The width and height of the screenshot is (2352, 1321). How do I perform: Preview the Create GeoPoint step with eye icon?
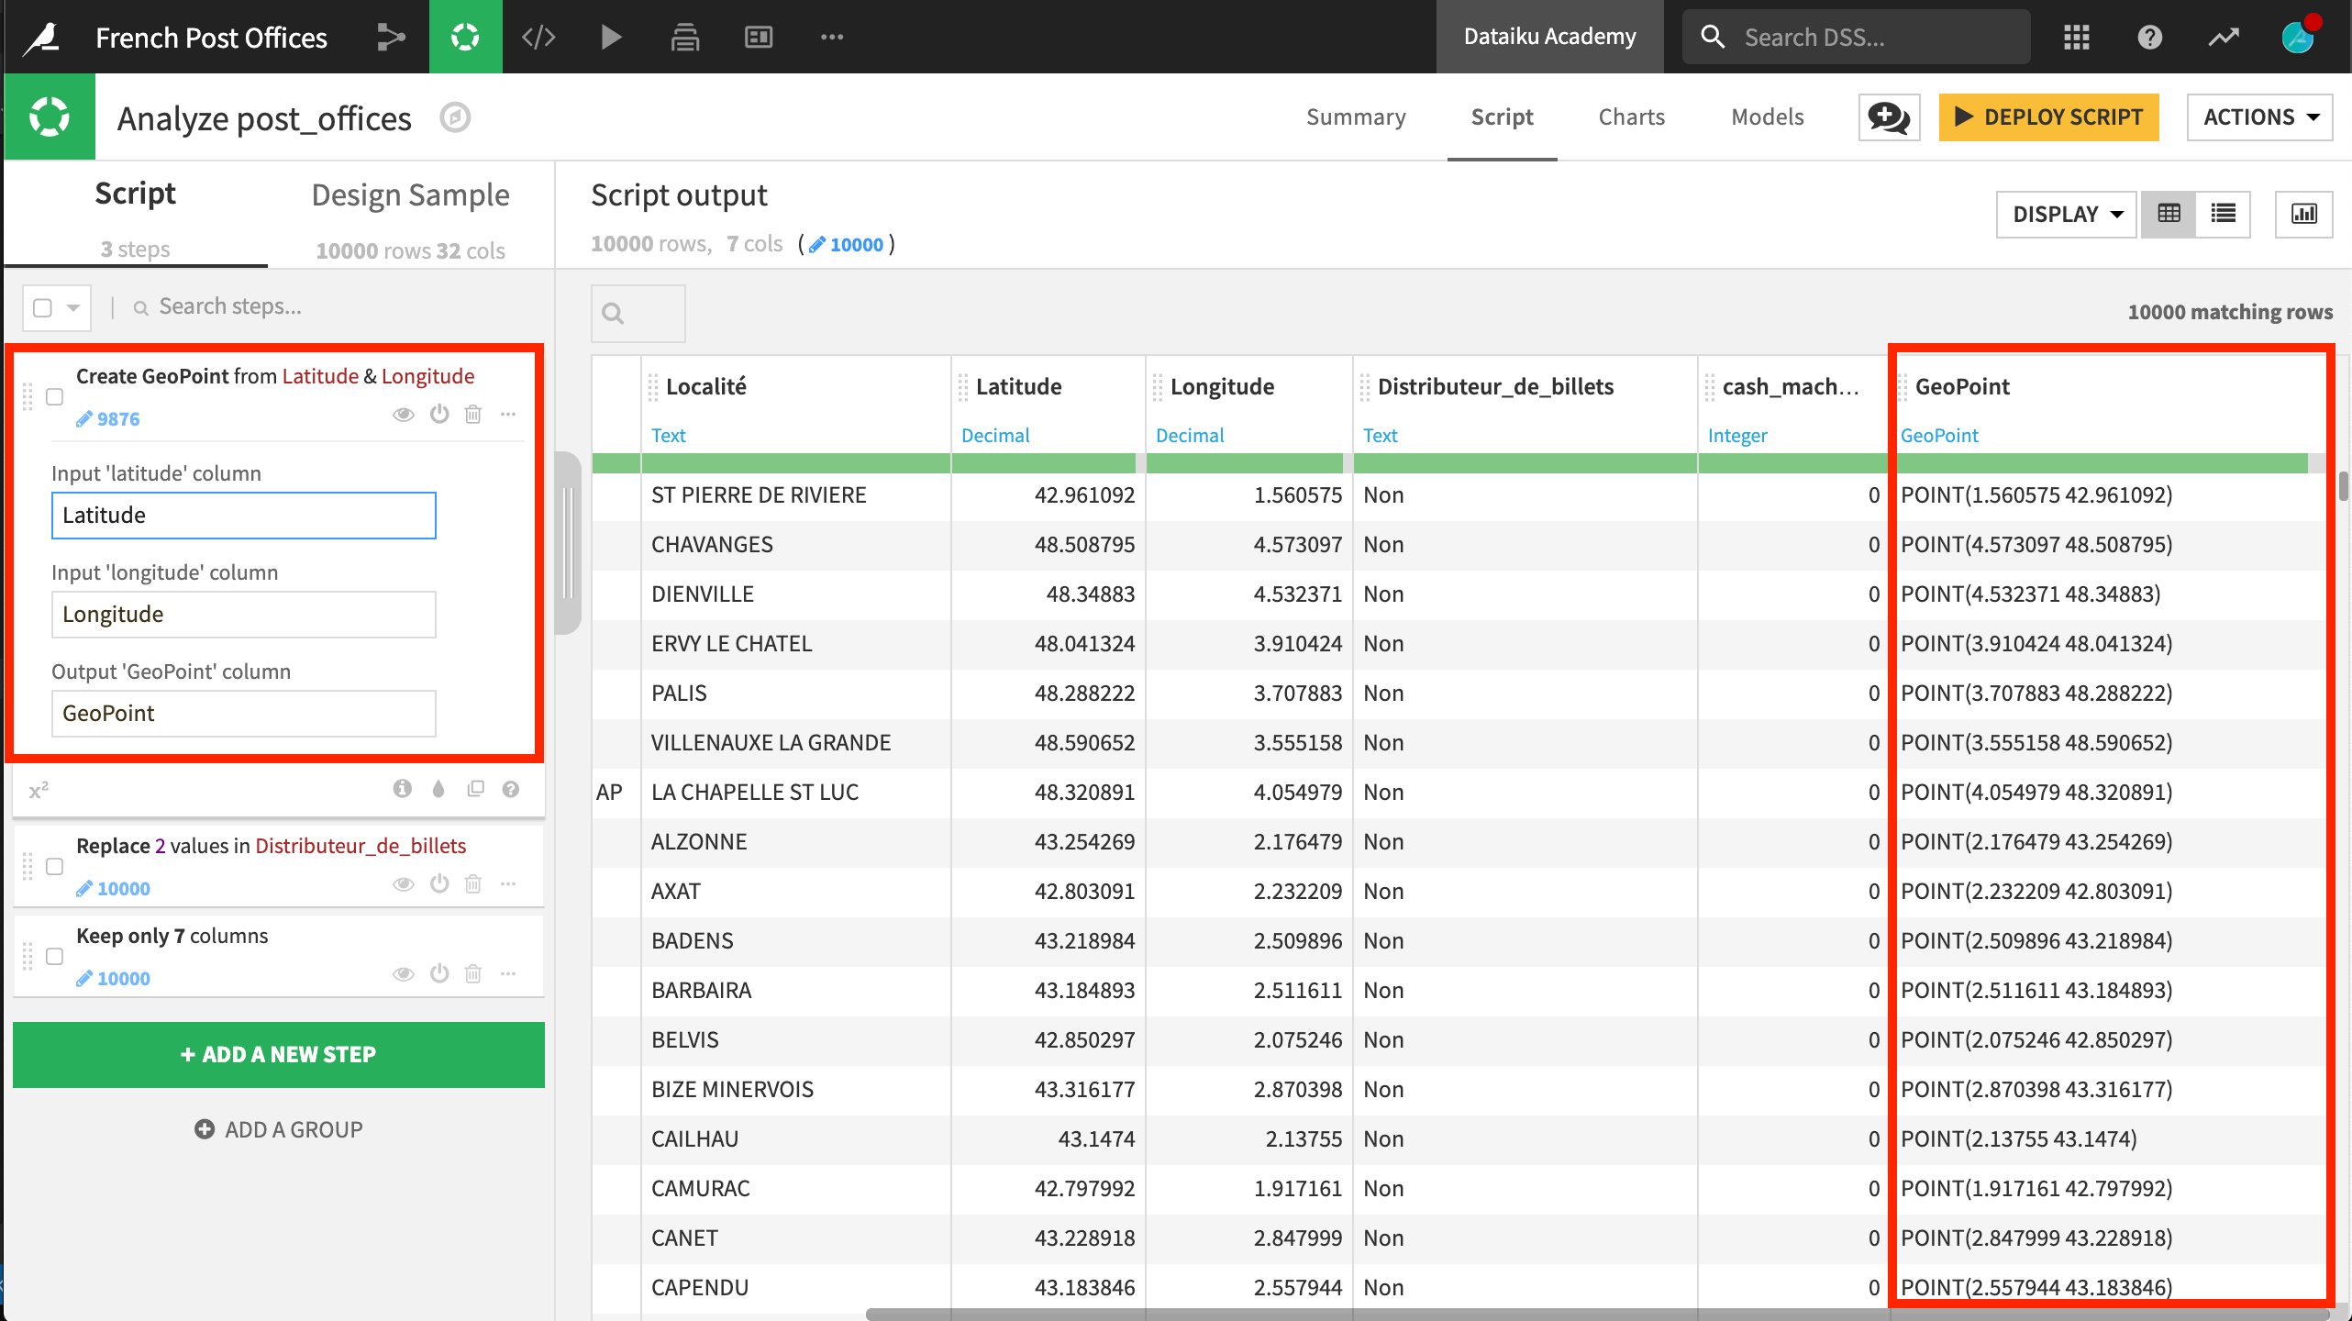coord(403,415)
